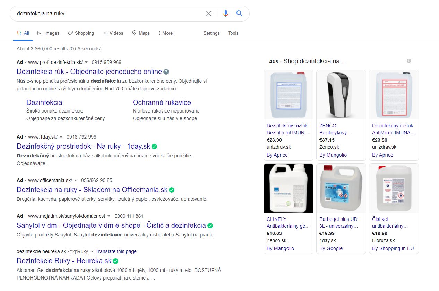Select the All results tab
The image size is (439, 291).
(x=23, y=33)
